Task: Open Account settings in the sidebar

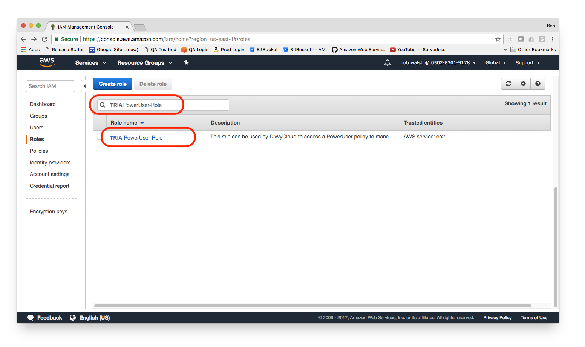Action: tap(50, 174)
